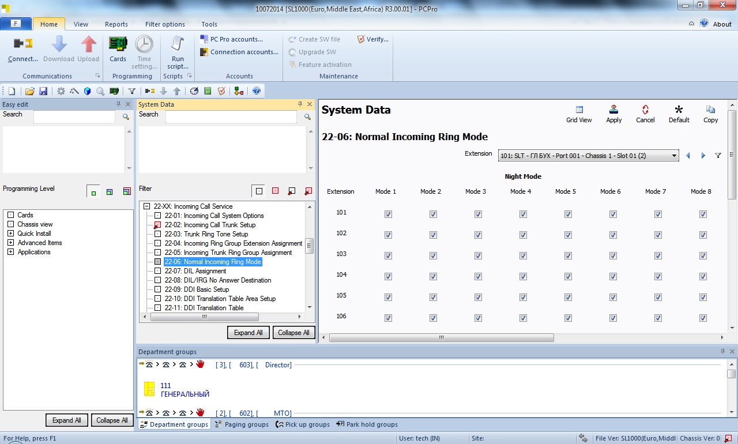
Task: Switch to the Pick up groups tab
Action: 303,424
